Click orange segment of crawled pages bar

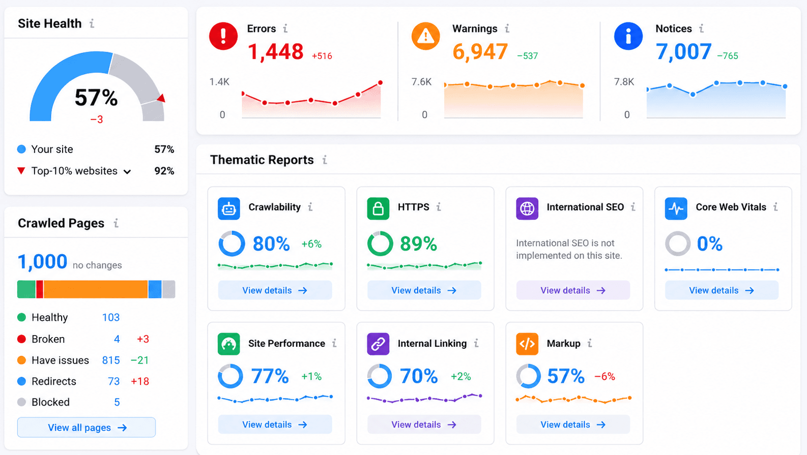(96, 289)
